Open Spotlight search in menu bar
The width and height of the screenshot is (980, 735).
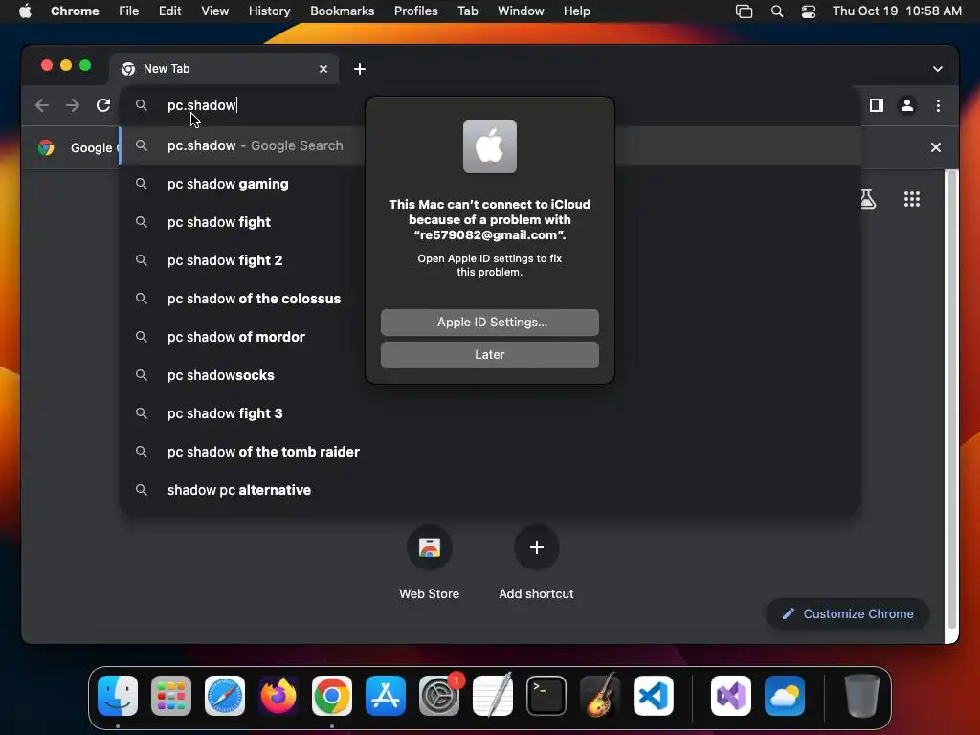click(777, 11)
